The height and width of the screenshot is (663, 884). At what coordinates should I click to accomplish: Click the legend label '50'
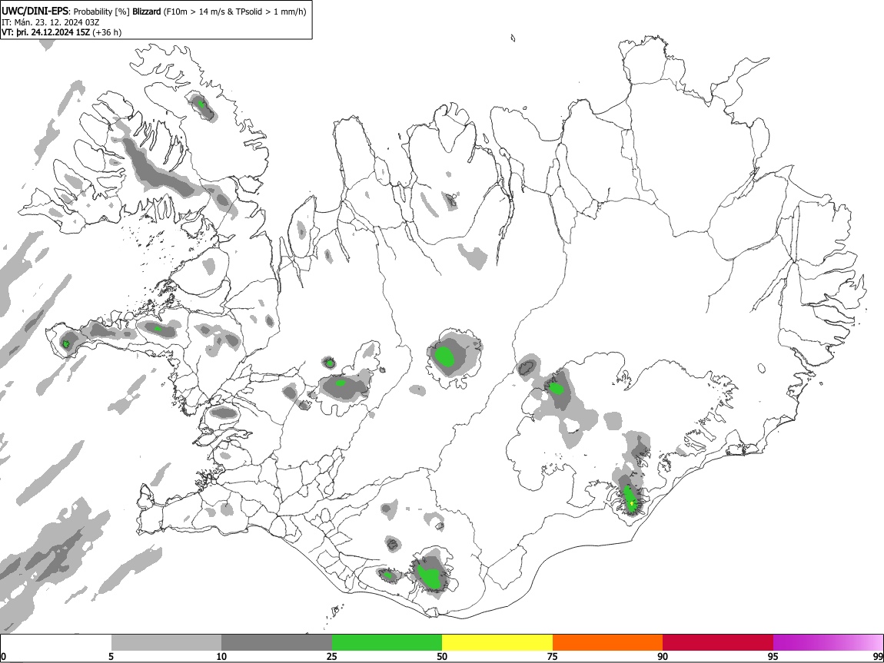point(442,656)
